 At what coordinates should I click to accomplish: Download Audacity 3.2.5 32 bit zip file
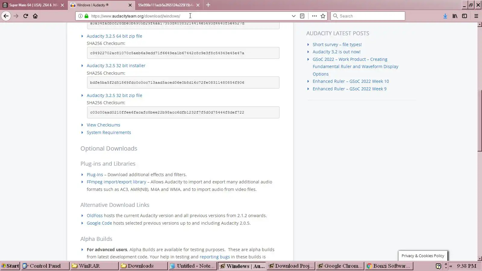click(x=114, y=95)
